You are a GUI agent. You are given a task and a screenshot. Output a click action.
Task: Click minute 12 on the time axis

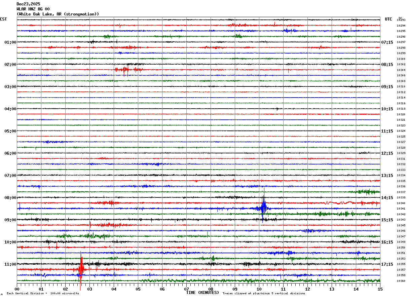(307, 289)
